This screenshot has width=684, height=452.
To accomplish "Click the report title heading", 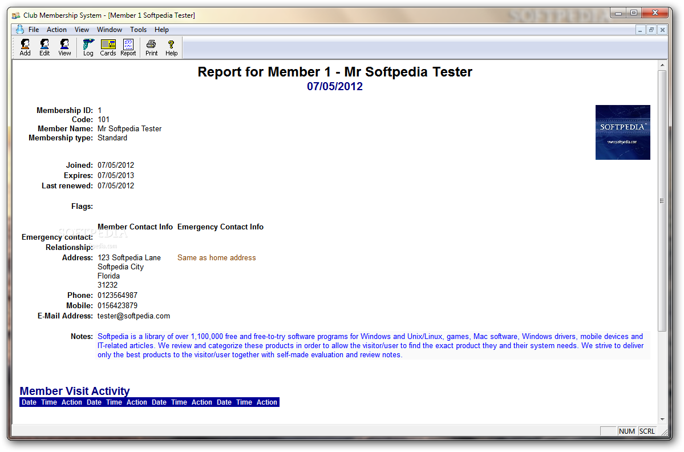I will tap(335, 71).
